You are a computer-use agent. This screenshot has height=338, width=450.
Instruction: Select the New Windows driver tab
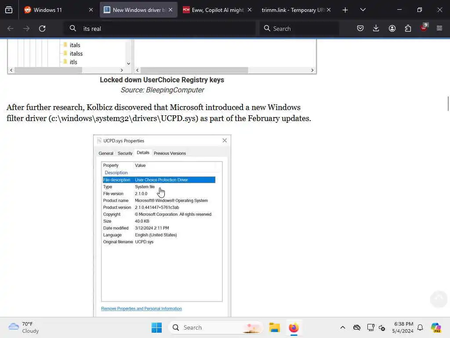138,10
